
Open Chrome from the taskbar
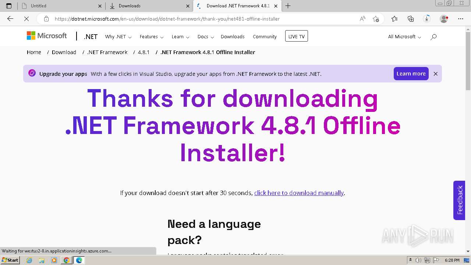point(67,260)
